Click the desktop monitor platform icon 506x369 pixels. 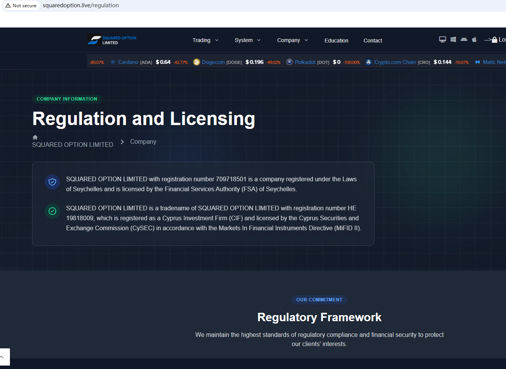tap(442, 39)
